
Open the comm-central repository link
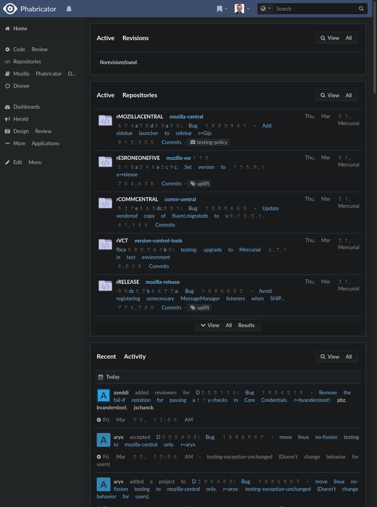[x=180, y=199]
